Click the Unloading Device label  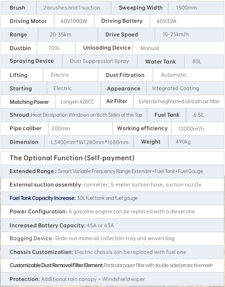click(107, 48)
